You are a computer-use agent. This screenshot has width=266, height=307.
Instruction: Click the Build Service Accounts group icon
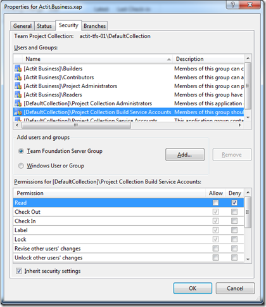point(18,112)
